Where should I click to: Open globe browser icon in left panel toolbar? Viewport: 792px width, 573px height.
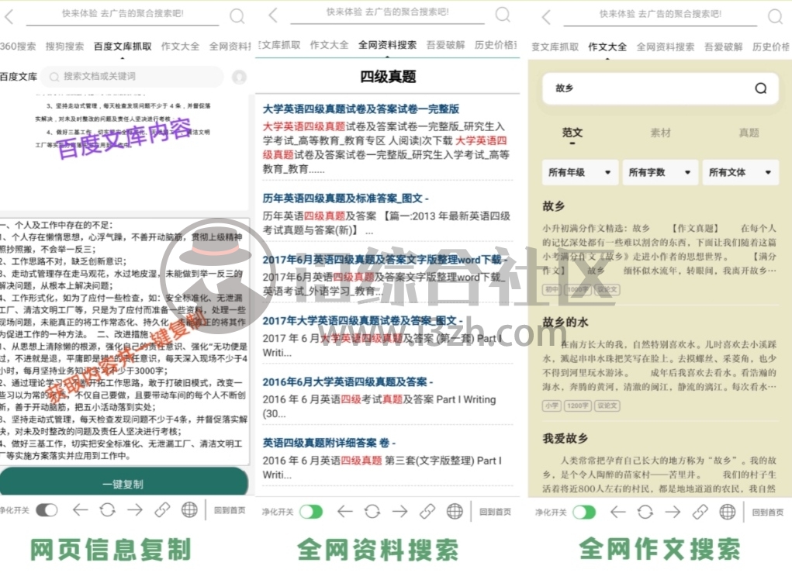coord(189,510)
